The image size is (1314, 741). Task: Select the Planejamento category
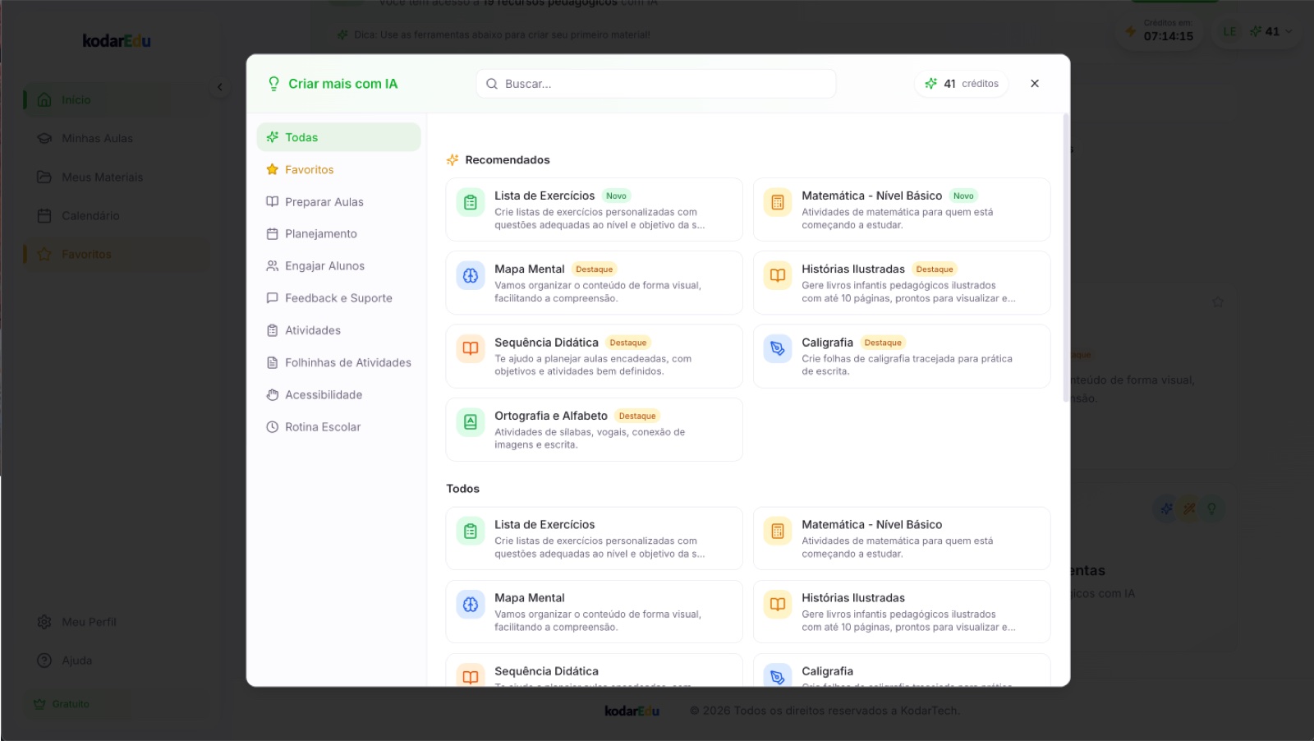[x=338, y=233]
